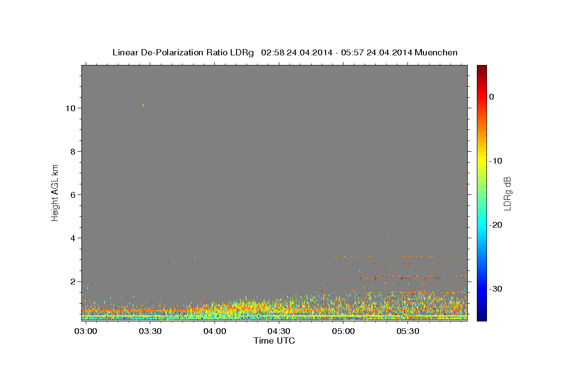Image resolution: width=578 pixels, height=385 pixels.
Task: Click the height tick label '4'
Action: point(74,238)
